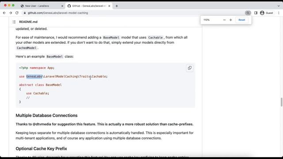Click the browser forward arrow
The height and width of the screenshot is (159, 283).
(x=11, y=13)
